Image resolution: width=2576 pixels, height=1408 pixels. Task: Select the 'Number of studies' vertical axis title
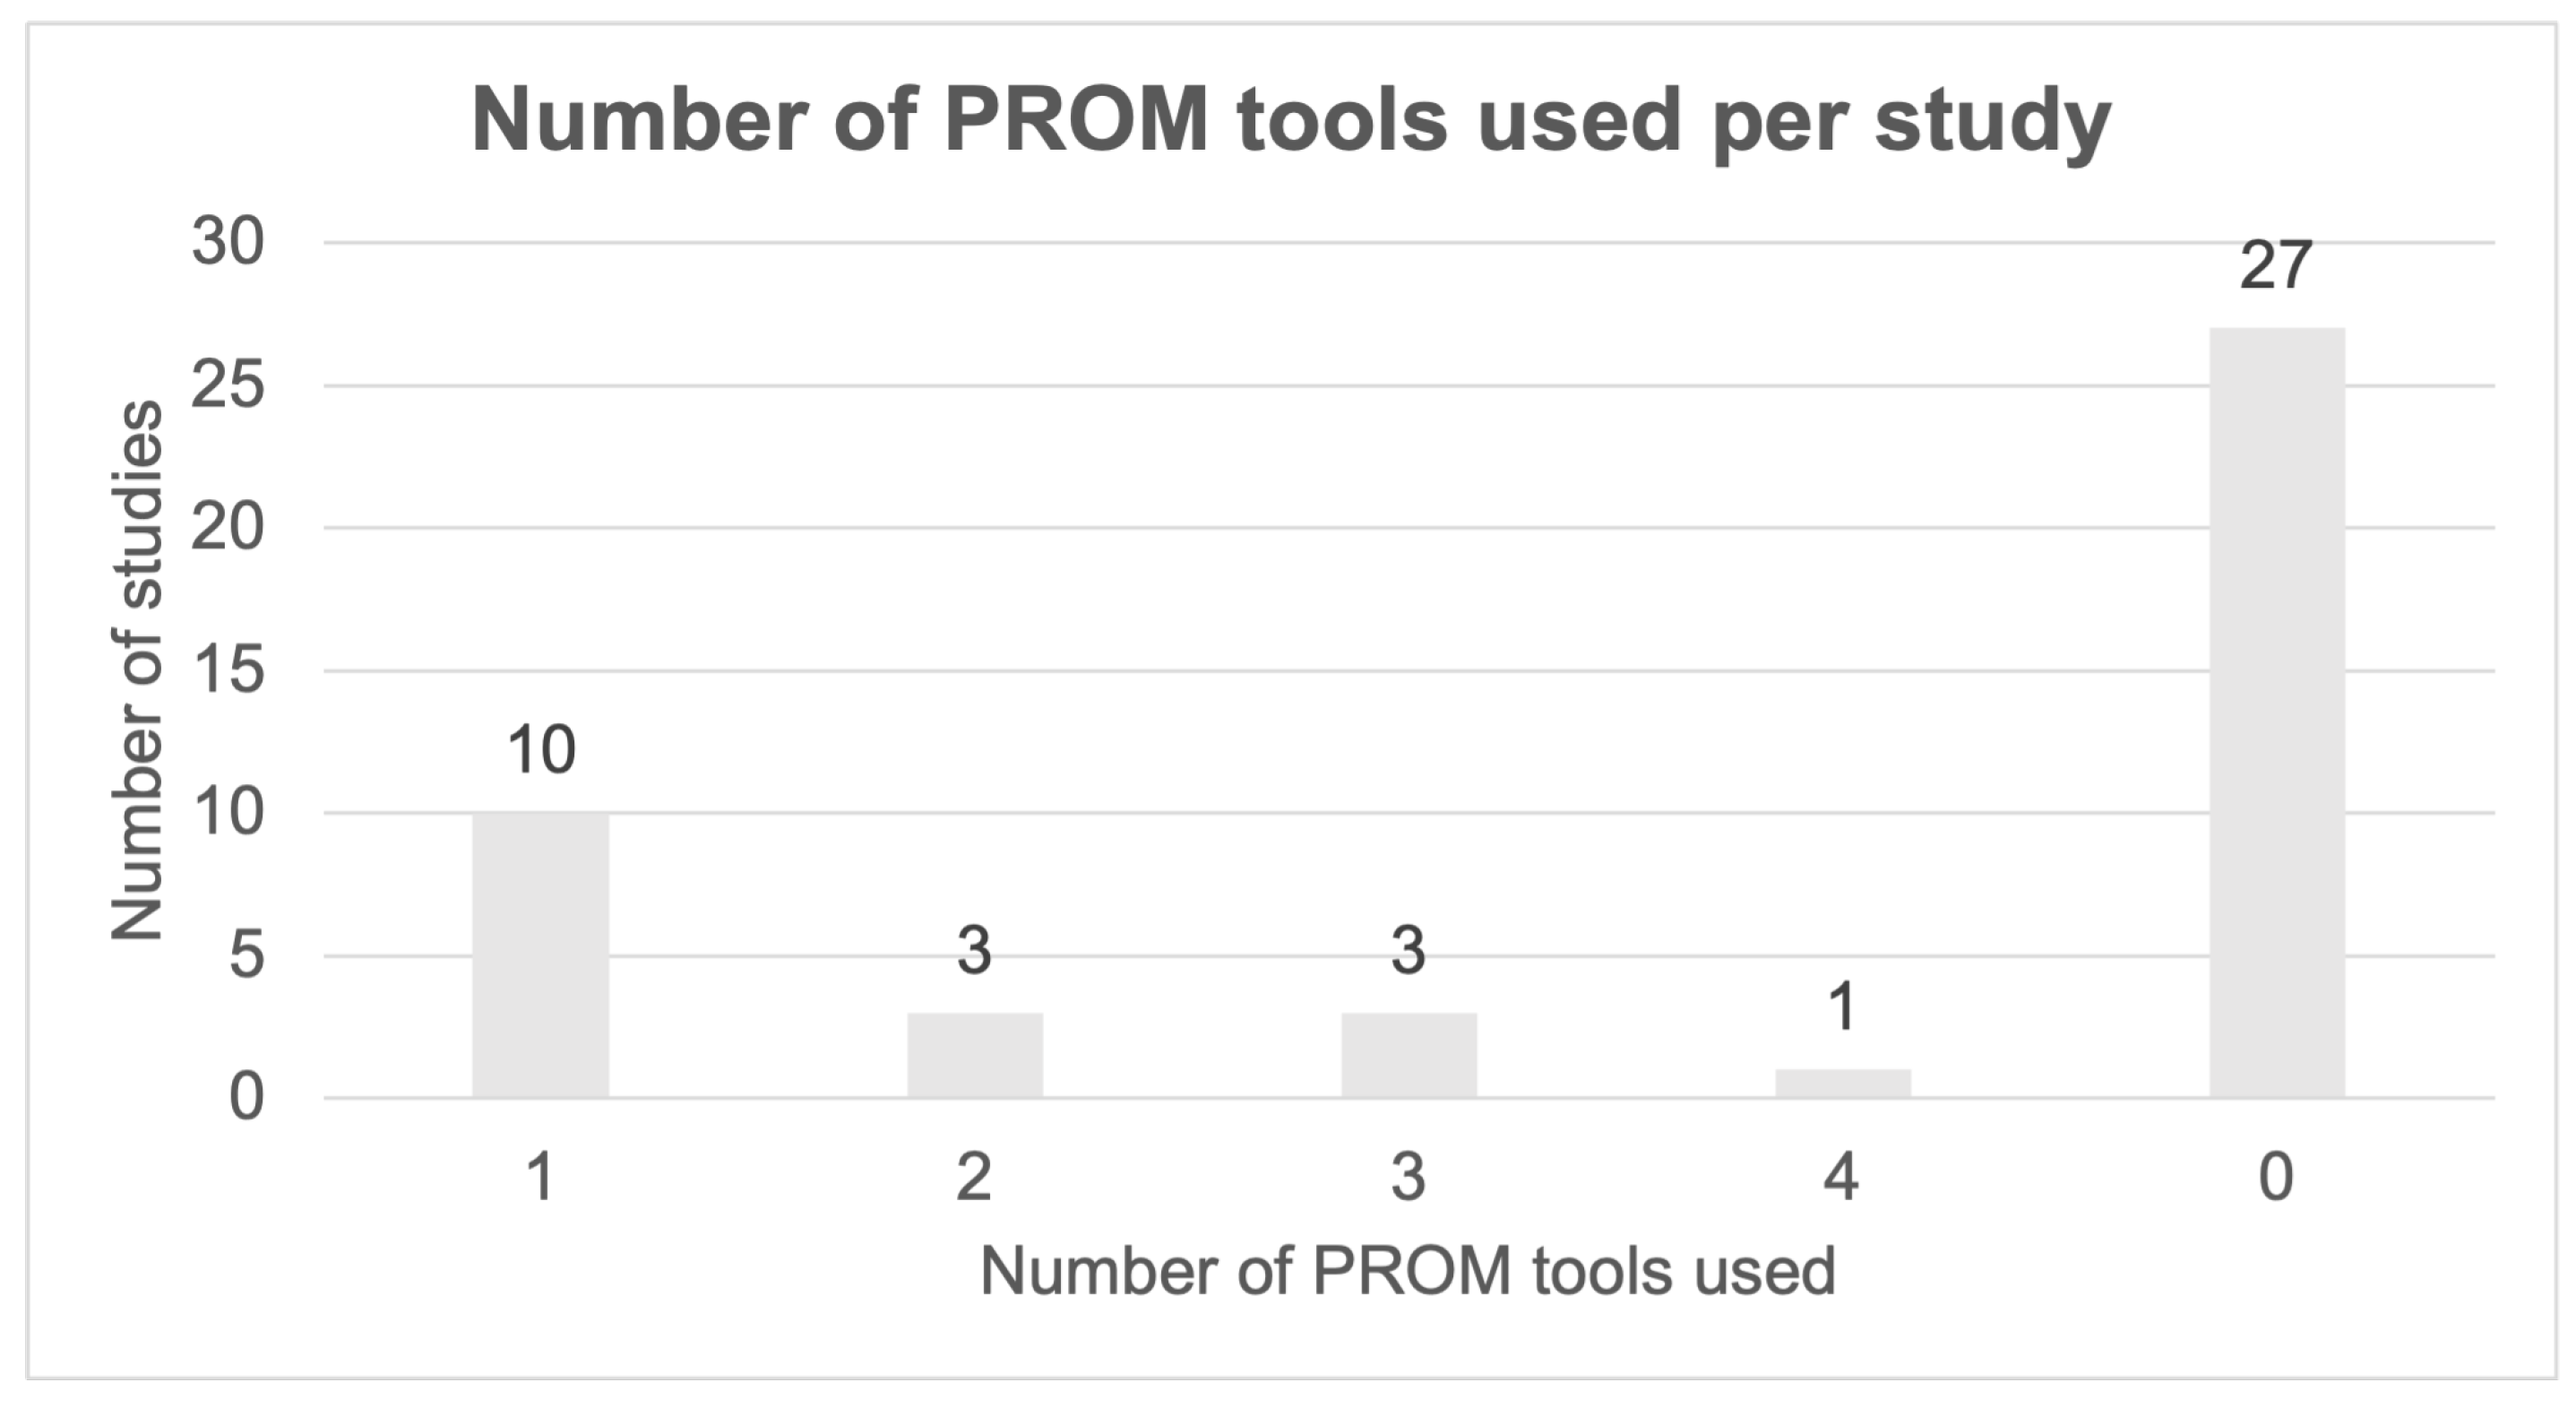pos(137,671)
